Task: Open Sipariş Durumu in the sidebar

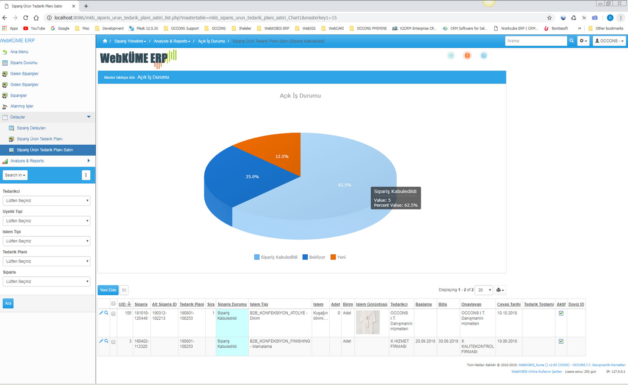Action: coord(24,63)
